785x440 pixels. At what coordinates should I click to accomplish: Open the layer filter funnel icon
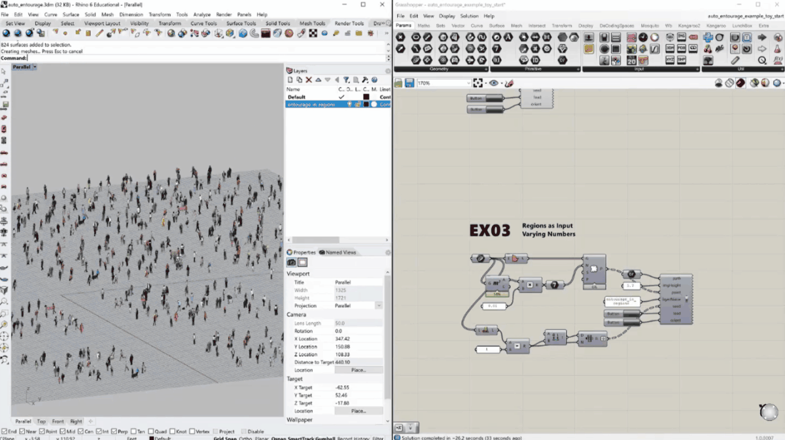(x=346, y=80)
